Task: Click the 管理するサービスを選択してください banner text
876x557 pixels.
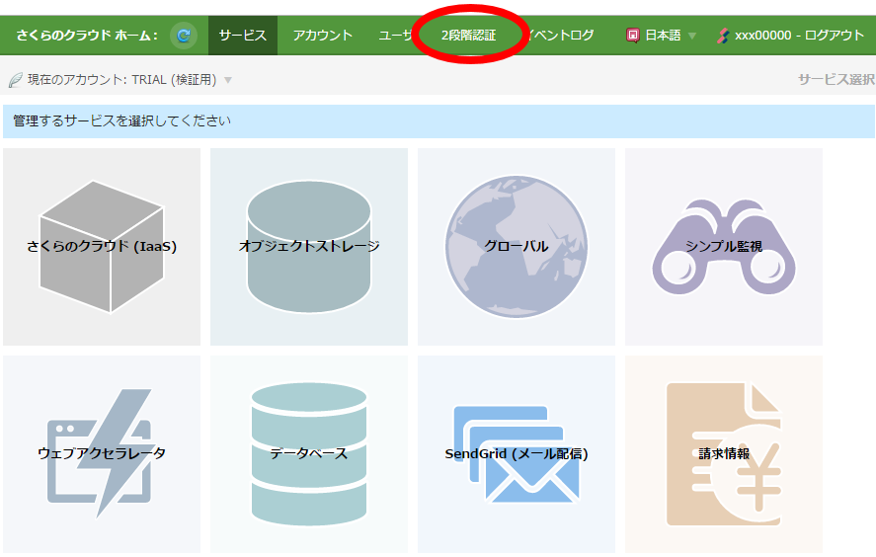Action: click(121, 120)
